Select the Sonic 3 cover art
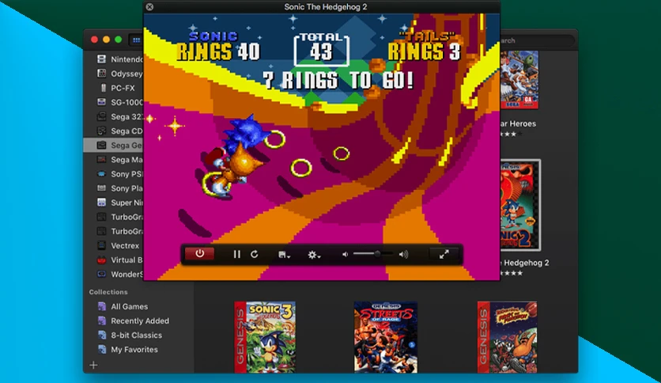This screenshot has height=383, width=661. point(265,337)
